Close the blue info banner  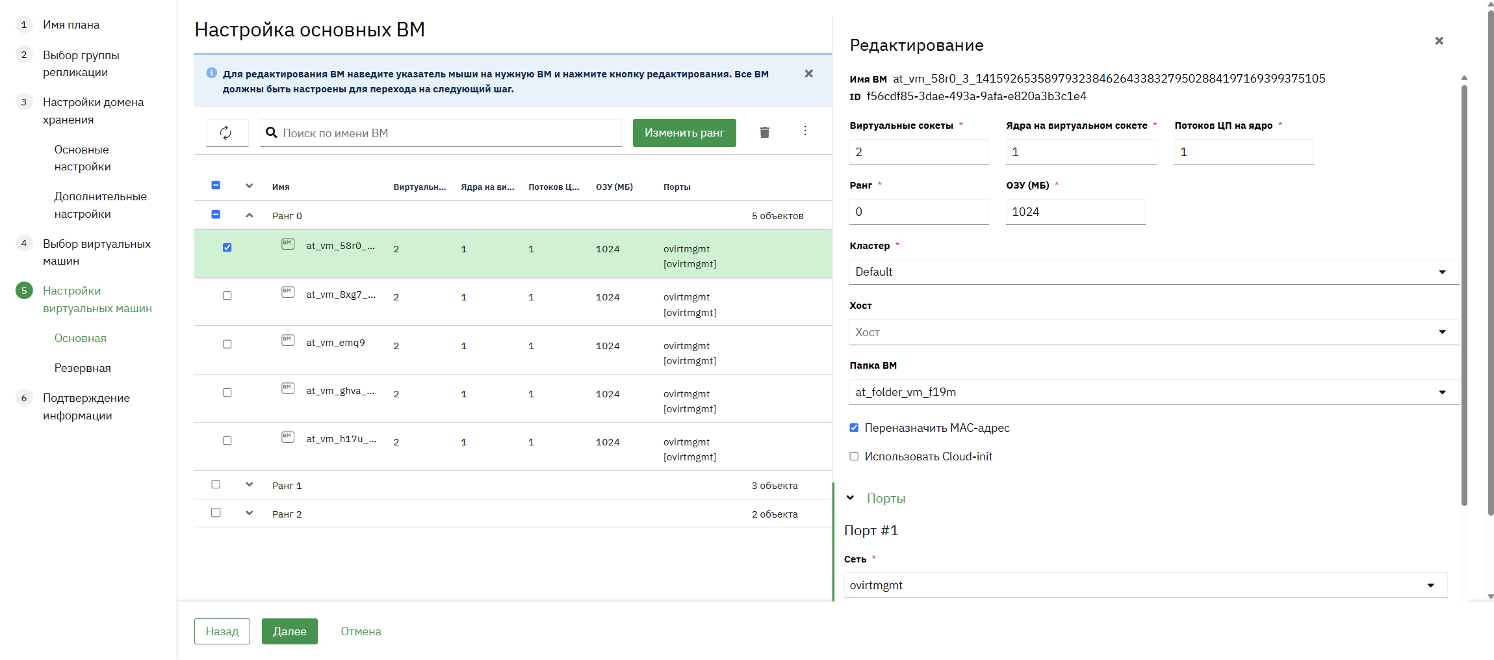click(809, 73)
